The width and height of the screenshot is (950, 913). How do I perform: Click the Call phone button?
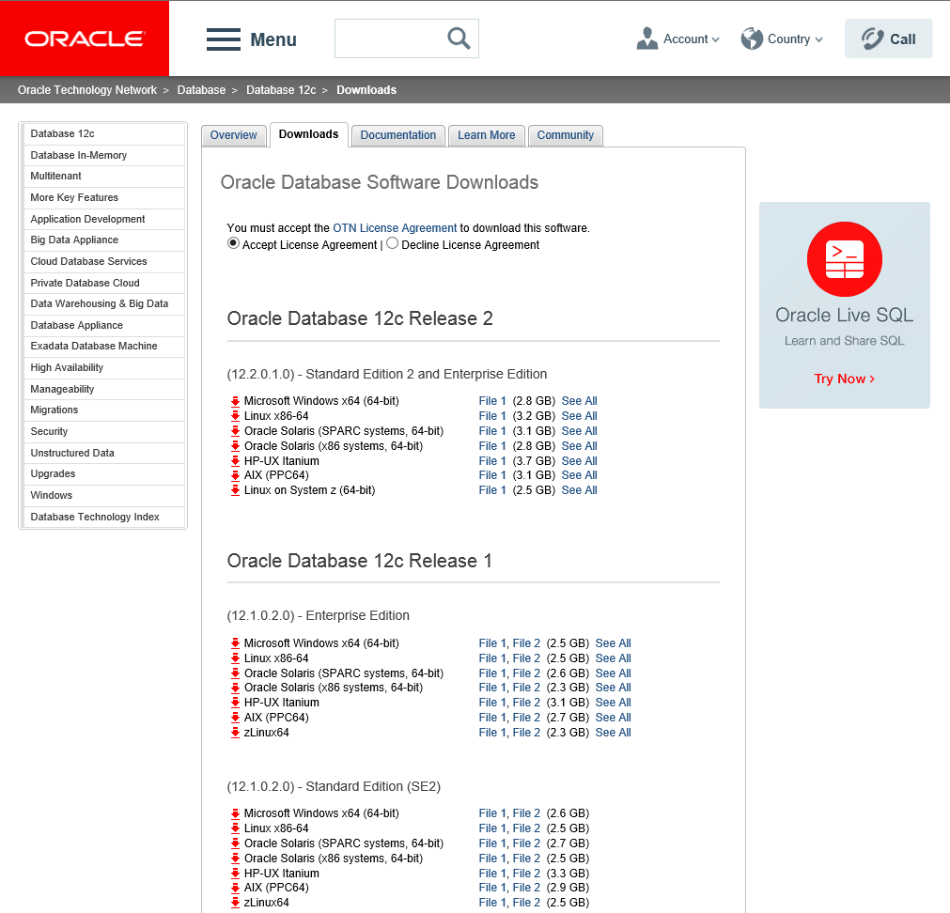pos(888,39)
